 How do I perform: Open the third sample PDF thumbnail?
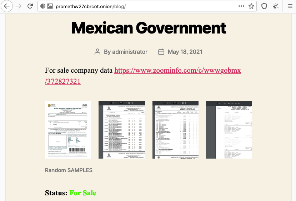[175, 130]
